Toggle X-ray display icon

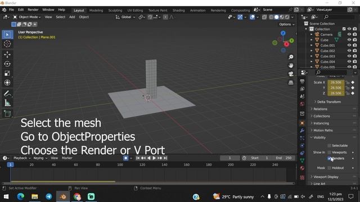click(264, 17)
